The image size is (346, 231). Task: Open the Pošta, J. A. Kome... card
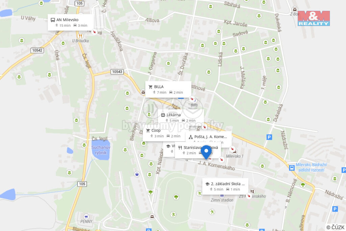208,138
